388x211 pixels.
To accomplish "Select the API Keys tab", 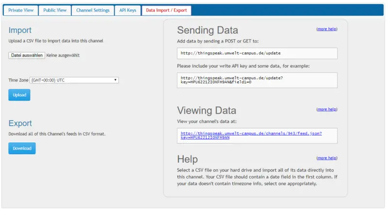I will point(128,10).
